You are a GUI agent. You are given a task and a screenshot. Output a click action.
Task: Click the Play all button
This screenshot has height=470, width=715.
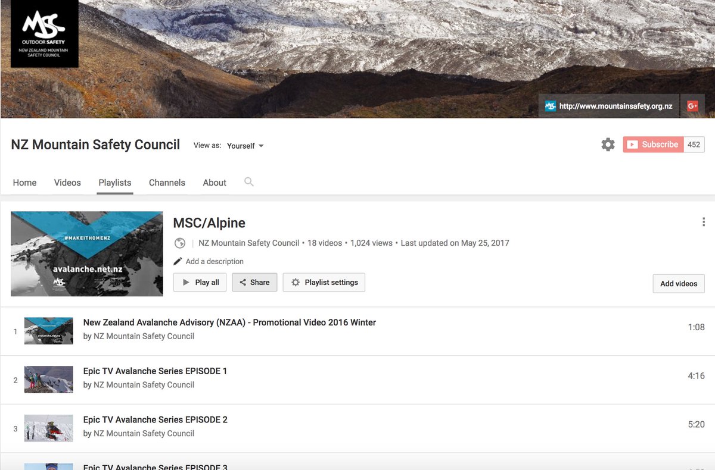(x=200, y=283)
